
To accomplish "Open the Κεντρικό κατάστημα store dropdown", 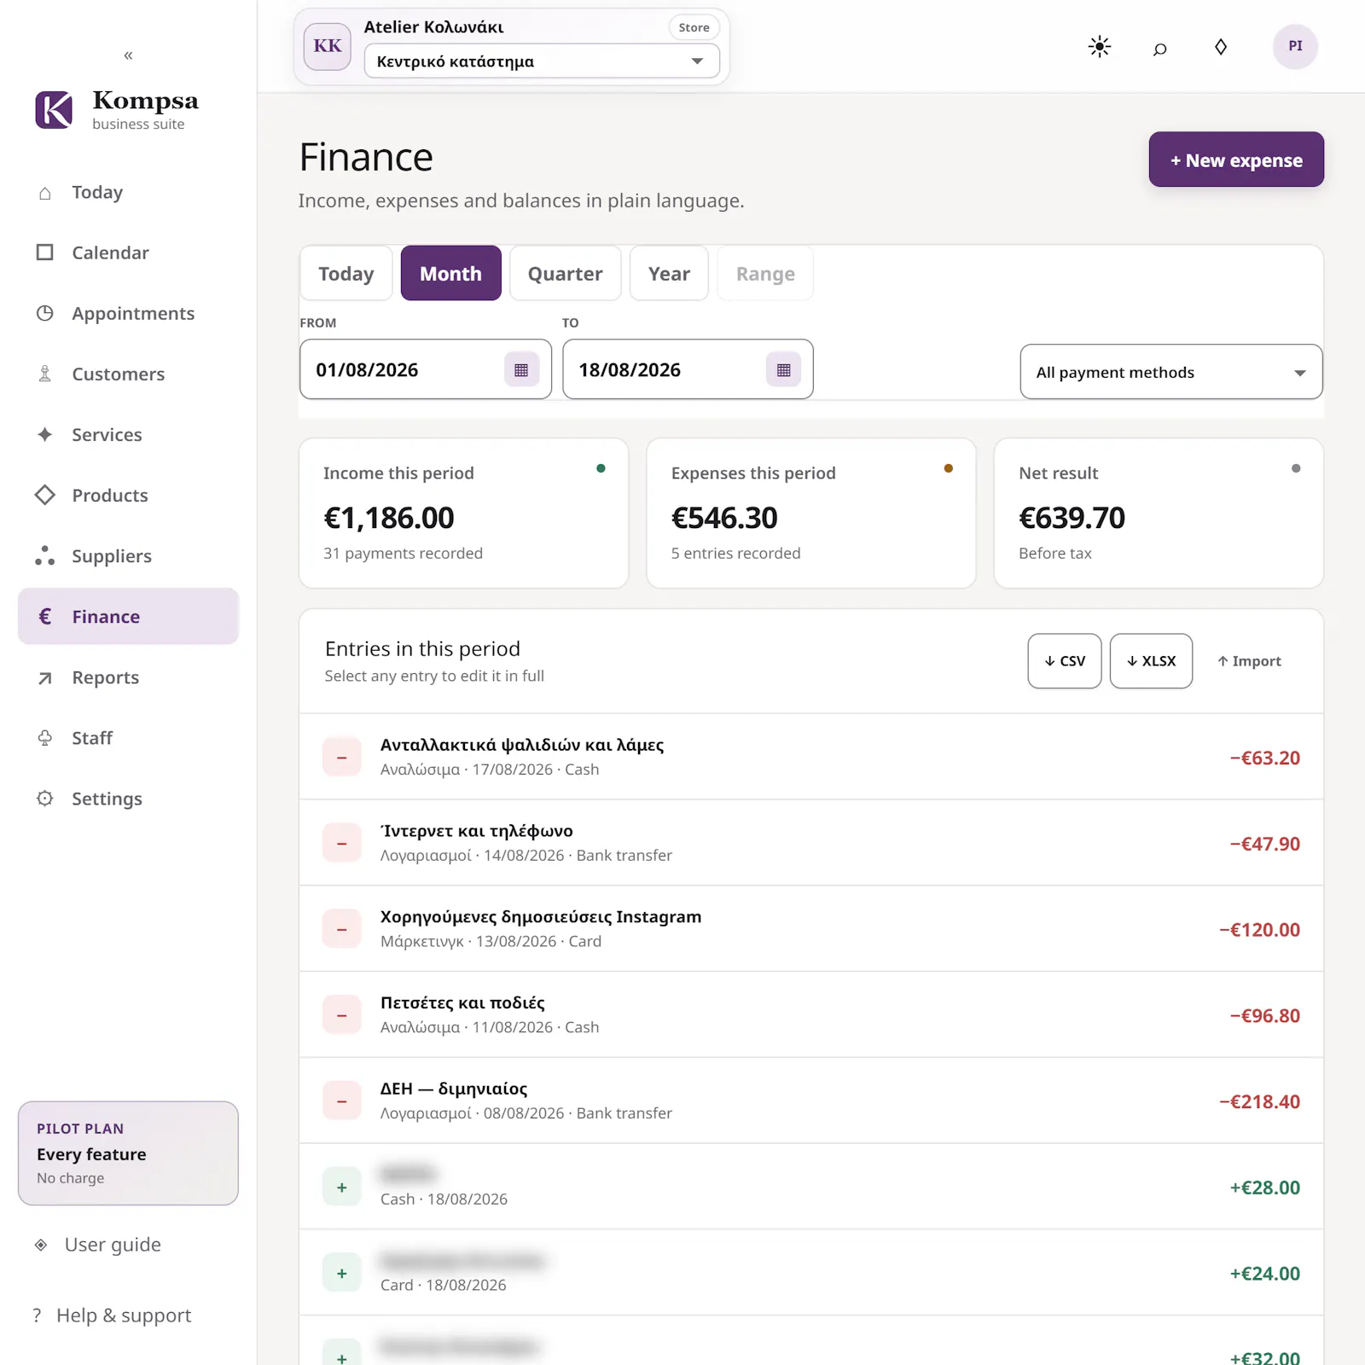I will (542, 61).
